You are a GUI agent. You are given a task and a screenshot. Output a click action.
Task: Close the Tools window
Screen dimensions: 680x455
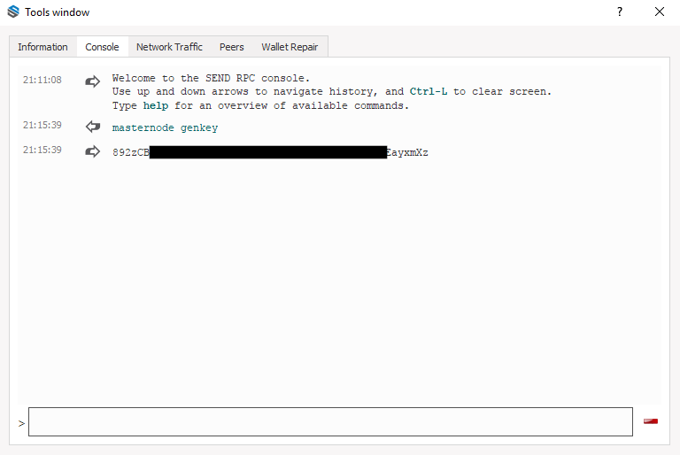(x=659, y=12)
